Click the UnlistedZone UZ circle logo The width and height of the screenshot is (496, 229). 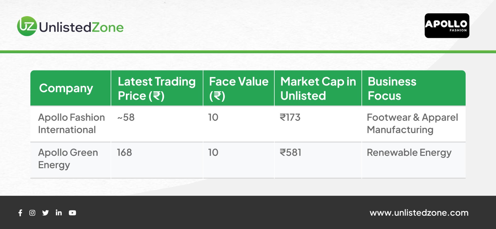(27, 26)
